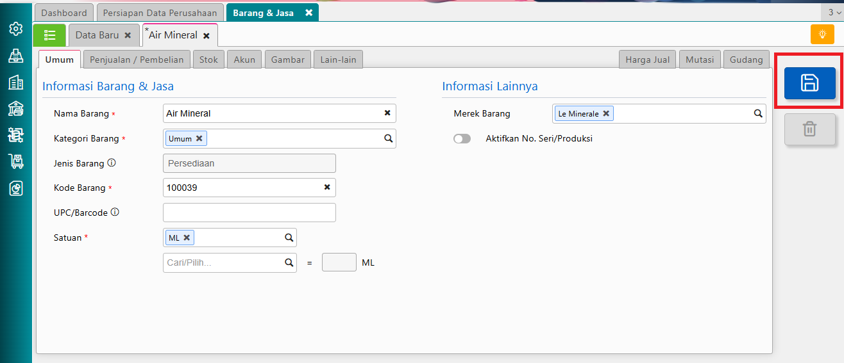The height and width of the screenshot is (363, 844).
Task: Click the Kode Barang field showing 100039
Action: (x=249, y=188)
